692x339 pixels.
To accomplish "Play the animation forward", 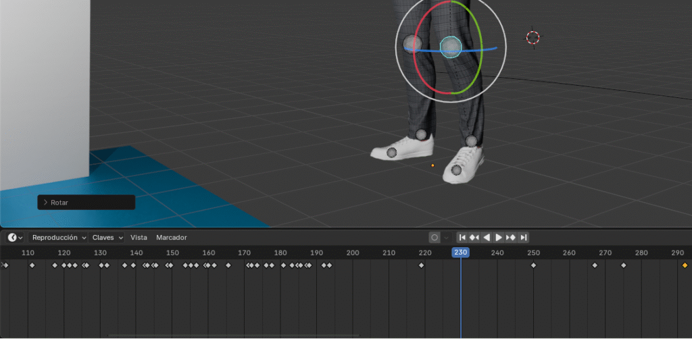I will tap(499, 238).
